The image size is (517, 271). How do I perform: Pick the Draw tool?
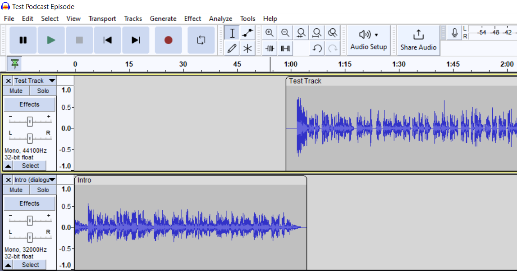tap(232, 48)
